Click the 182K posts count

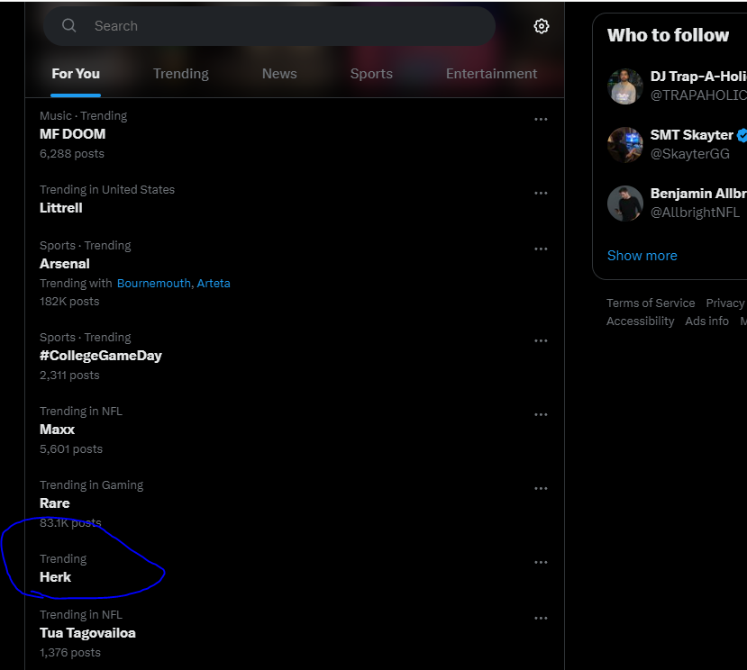pyautogui.click(x=69, y=302)
